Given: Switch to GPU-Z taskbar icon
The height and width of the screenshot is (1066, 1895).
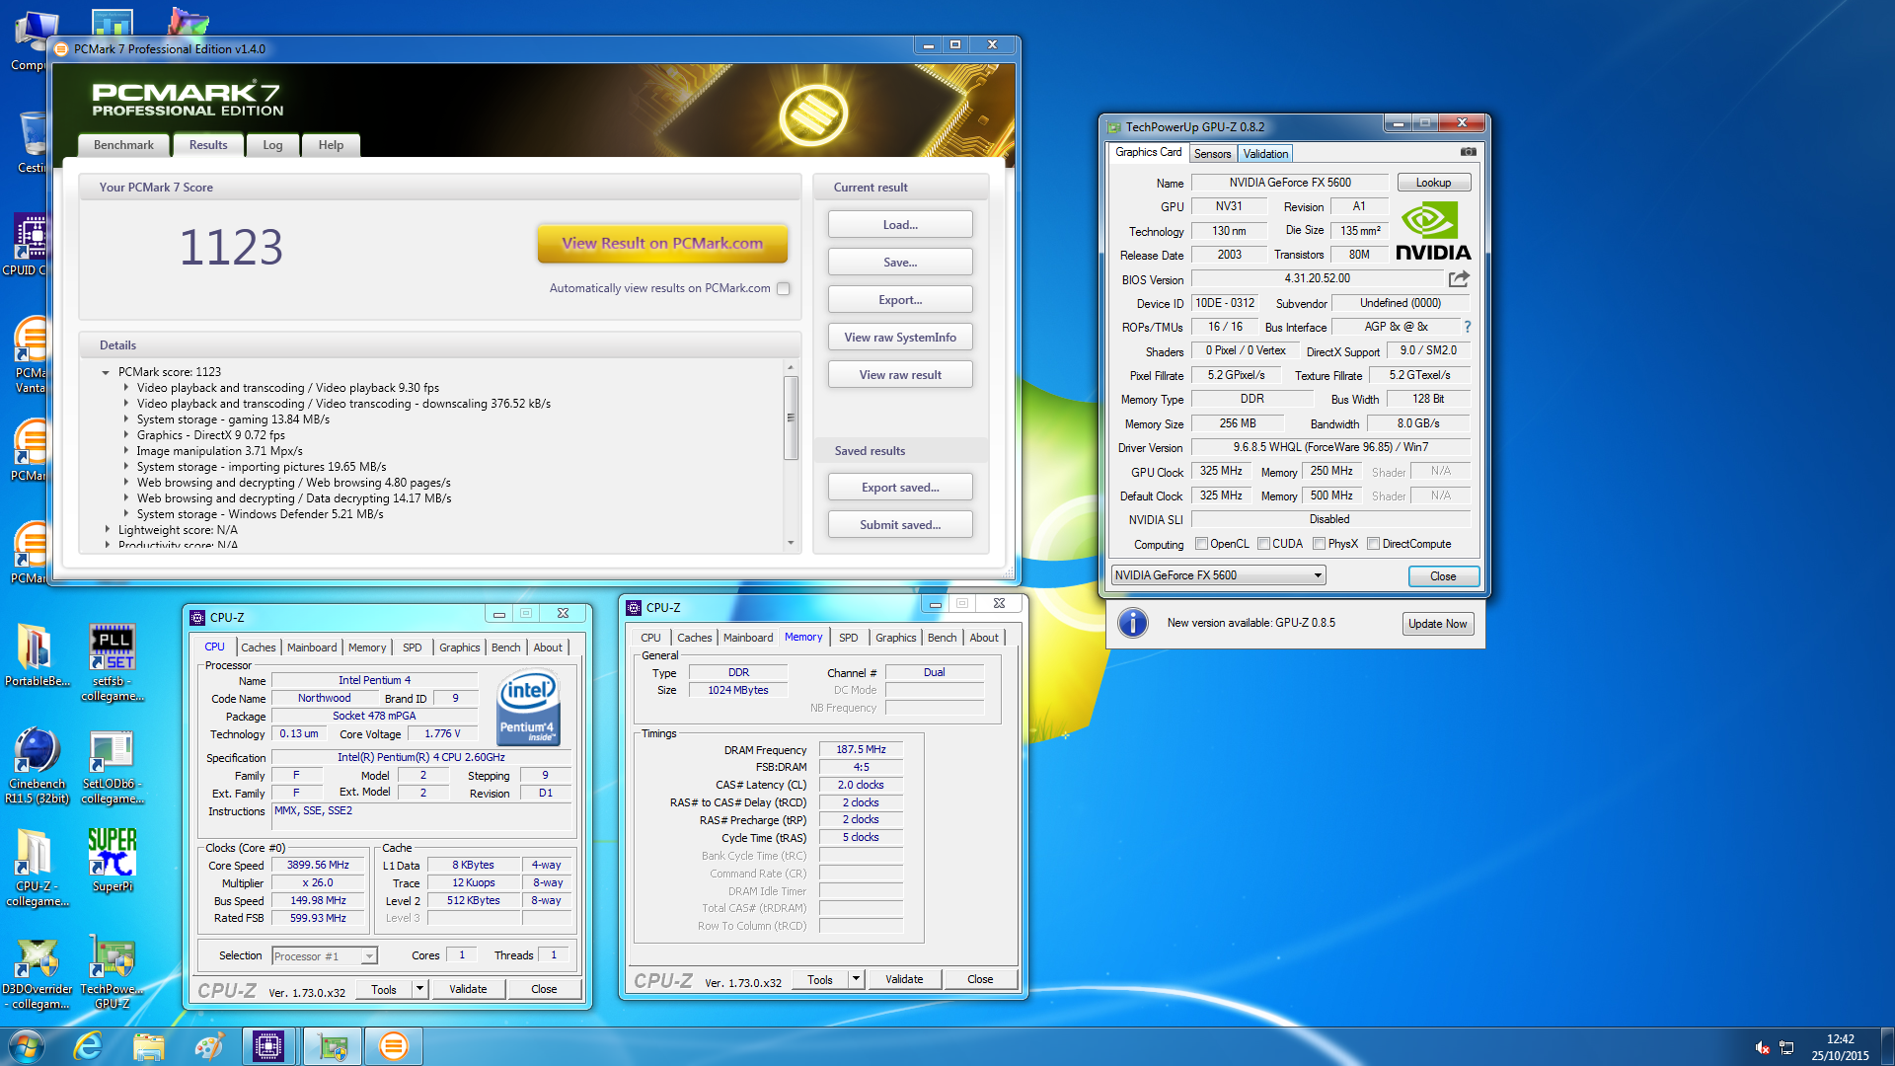Looking at the screenshot, I should click(x=333, y=1046).
